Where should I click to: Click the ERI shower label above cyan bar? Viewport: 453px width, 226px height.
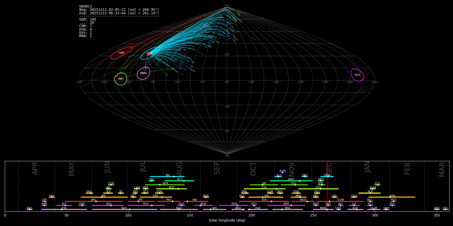point(168,175)
